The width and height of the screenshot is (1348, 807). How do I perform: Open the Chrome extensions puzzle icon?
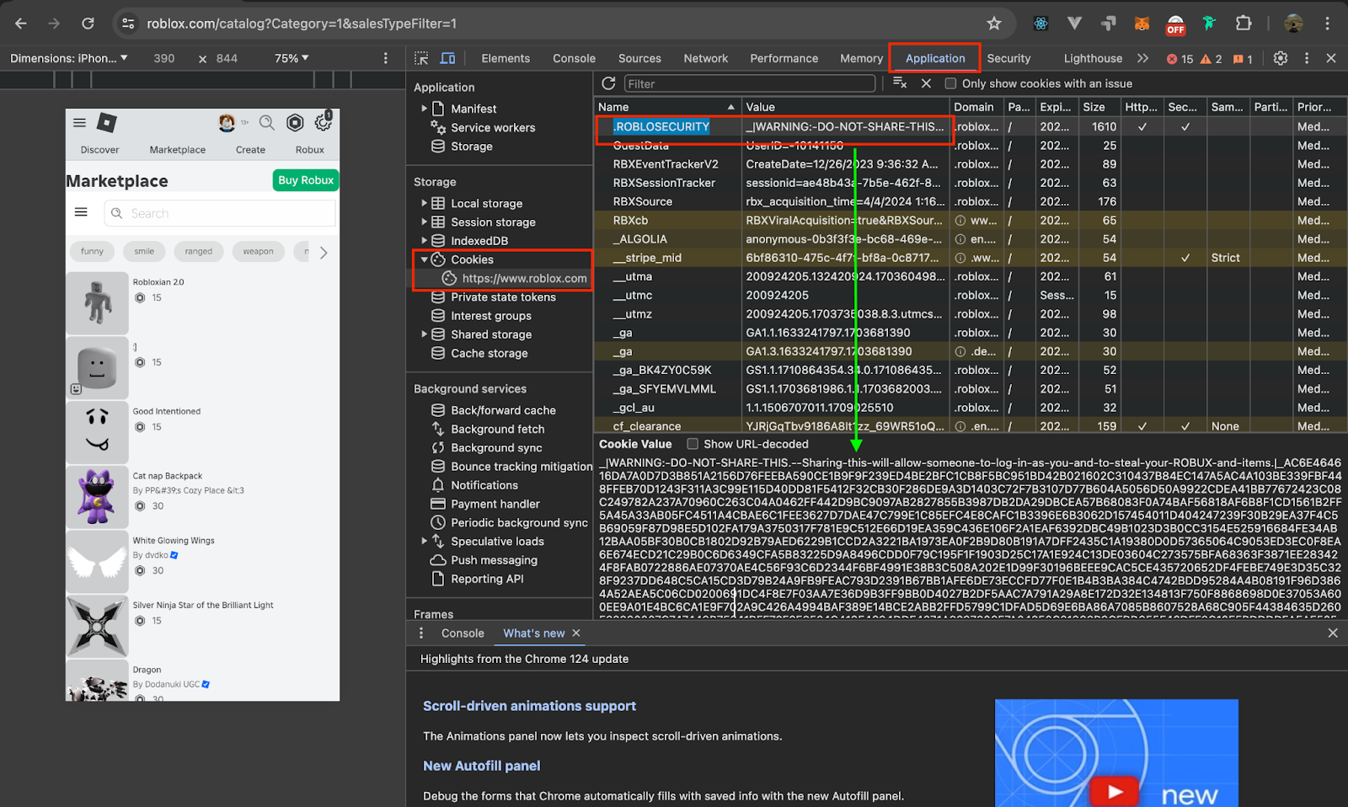1243,24
